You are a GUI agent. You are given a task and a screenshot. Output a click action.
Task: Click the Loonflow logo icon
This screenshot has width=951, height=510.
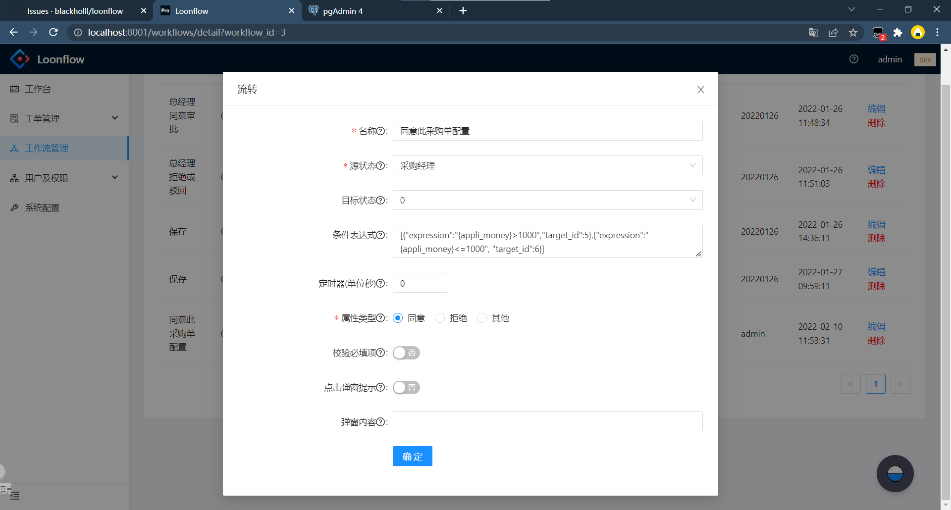[20, 59]
